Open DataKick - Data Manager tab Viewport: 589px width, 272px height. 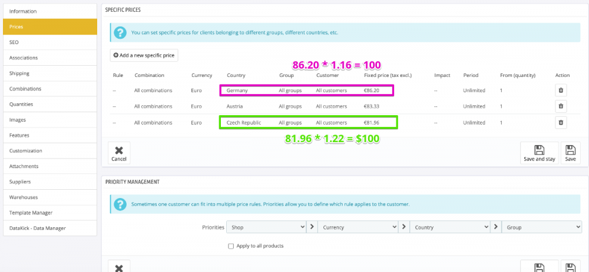(49, 228)
